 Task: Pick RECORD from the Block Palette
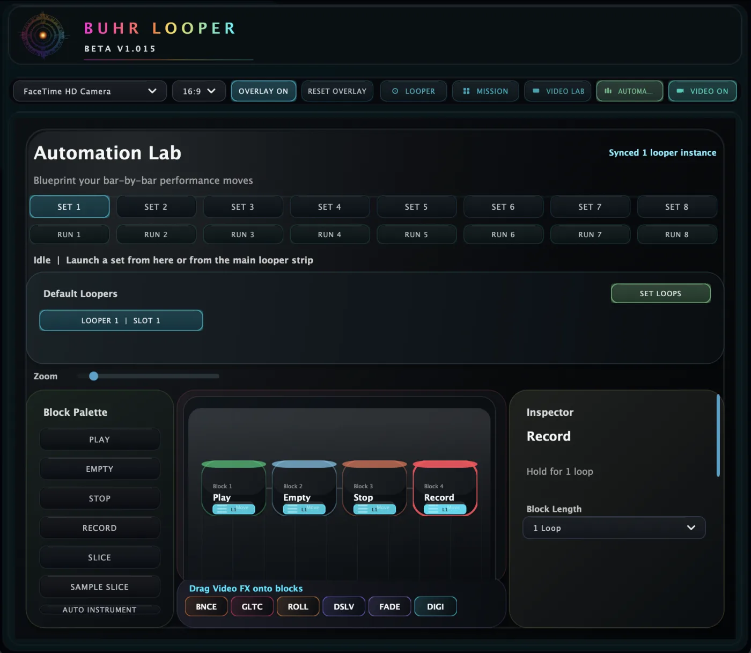tap(100, 528)
